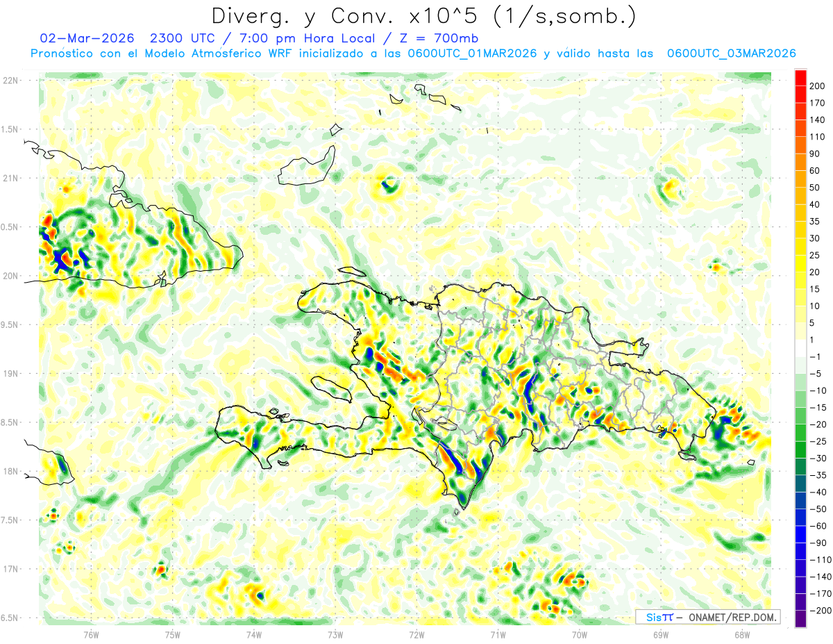Image resolution: width=833 pixels, height=644 pixels.
Task: Click the chart title 'Diverg. y Conv. x10^5'
Action: coord(344,15)
